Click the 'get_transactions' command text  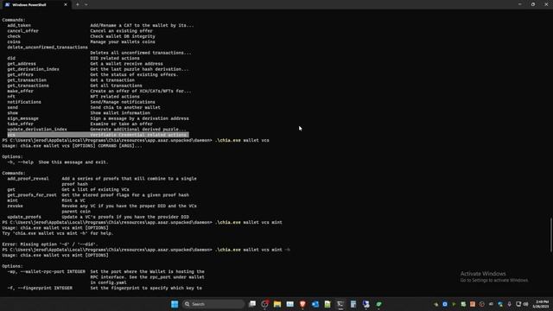click(x=28, y=86)
